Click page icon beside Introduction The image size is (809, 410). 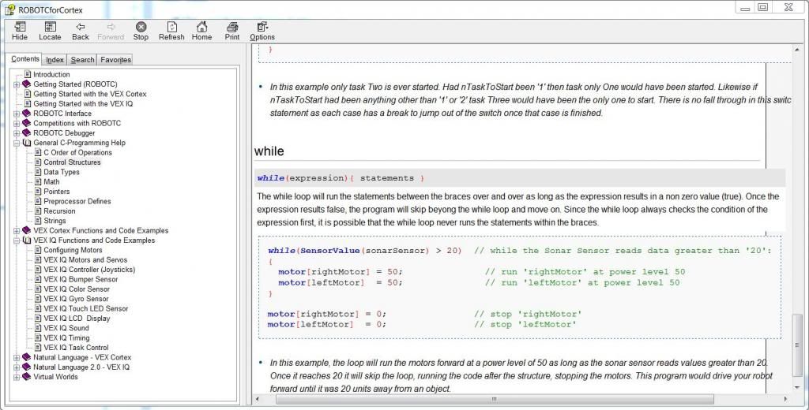(x=28, y=74)
